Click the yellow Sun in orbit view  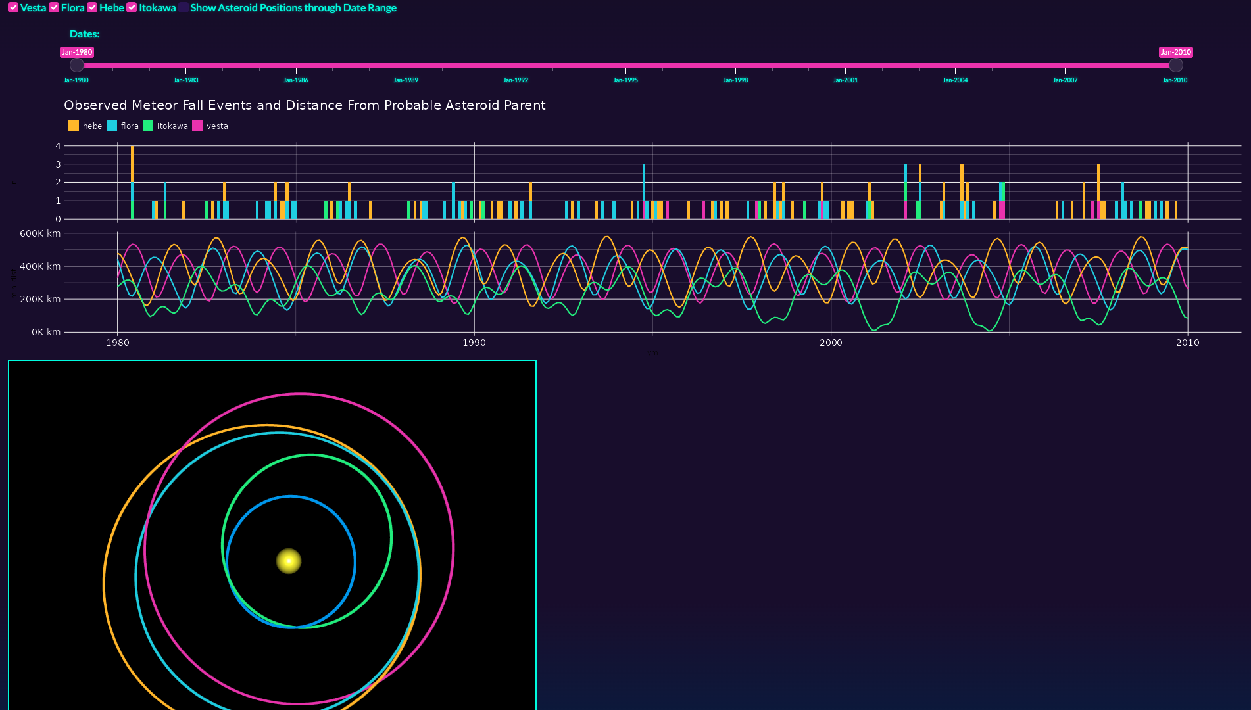coord(289,561)
